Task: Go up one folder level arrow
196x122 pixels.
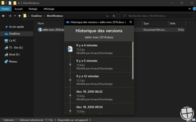Action: coord(19,16)
